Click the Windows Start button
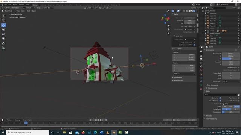The height and width of the screenshot is (135, 241). (x=3, y=132)
